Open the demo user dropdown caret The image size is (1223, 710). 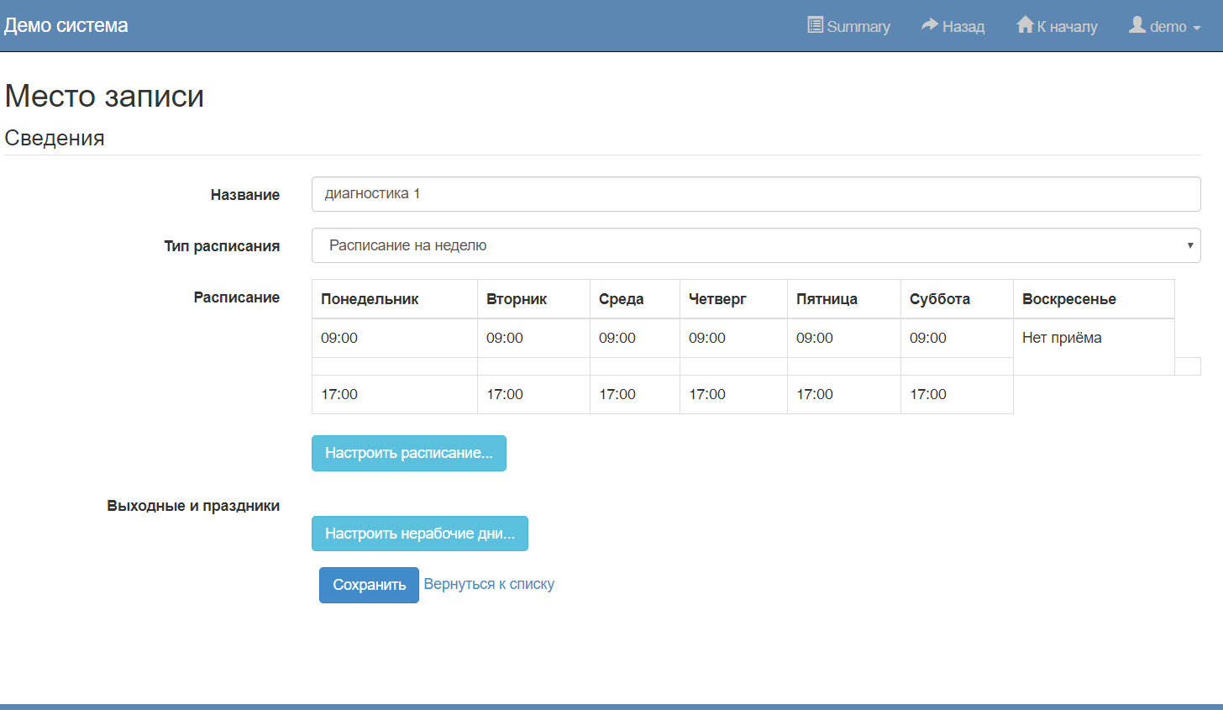tap(1197, 28)
